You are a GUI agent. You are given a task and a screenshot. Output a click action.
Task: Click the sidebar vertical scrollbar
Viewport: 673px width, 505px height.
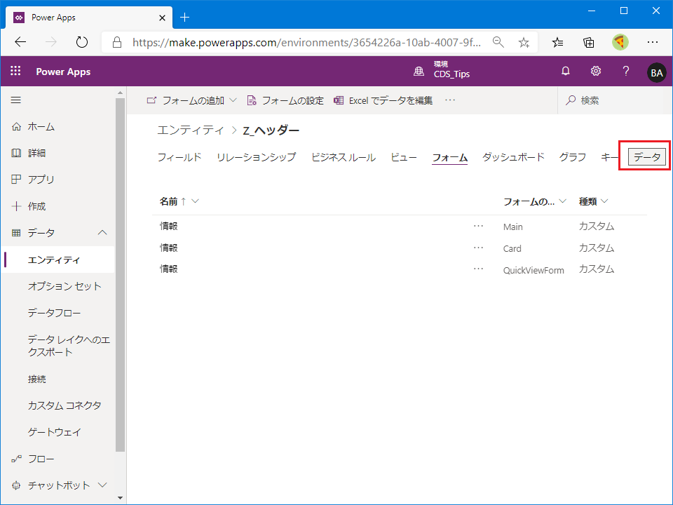[x=120, y=275]
